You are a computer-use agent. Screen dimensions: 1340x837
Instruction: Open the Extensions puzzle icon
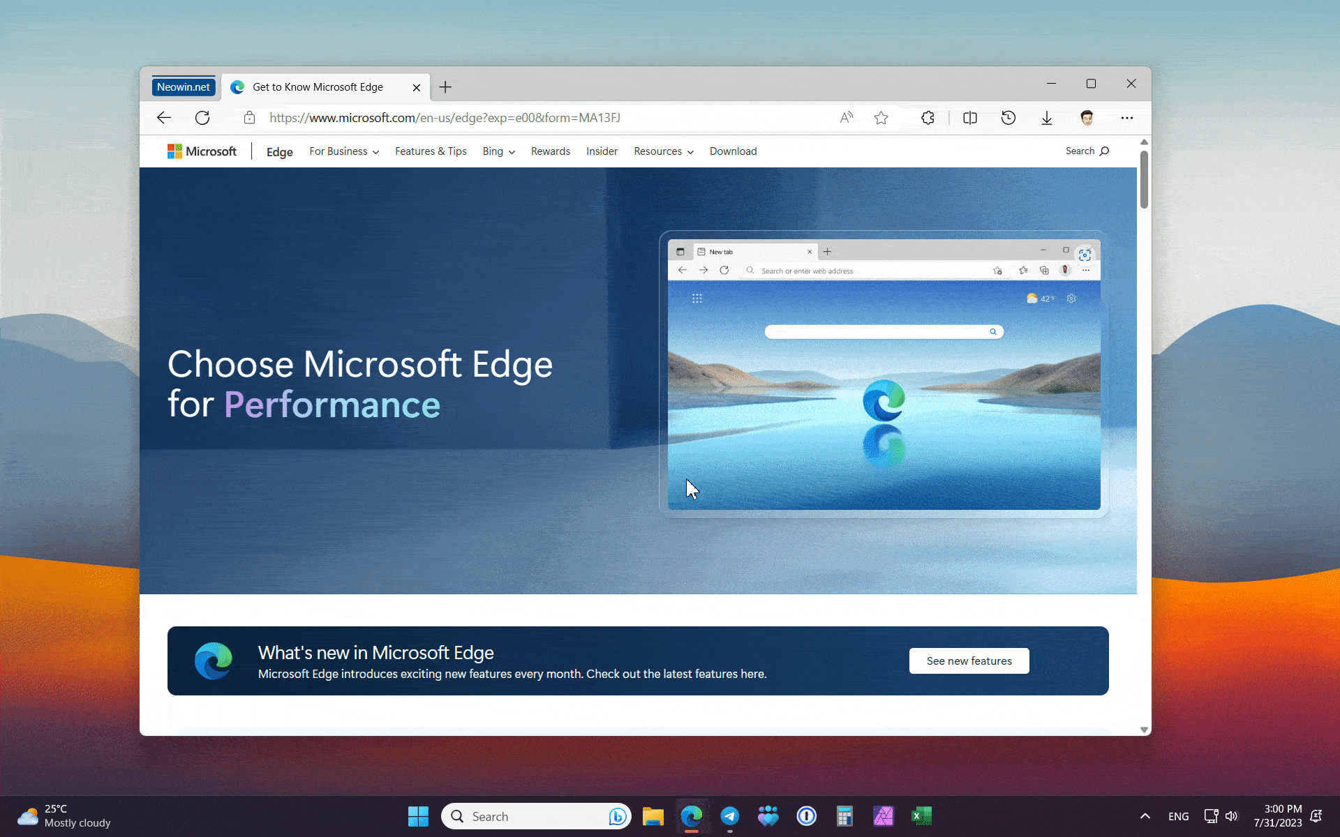[x=928, y=118]
